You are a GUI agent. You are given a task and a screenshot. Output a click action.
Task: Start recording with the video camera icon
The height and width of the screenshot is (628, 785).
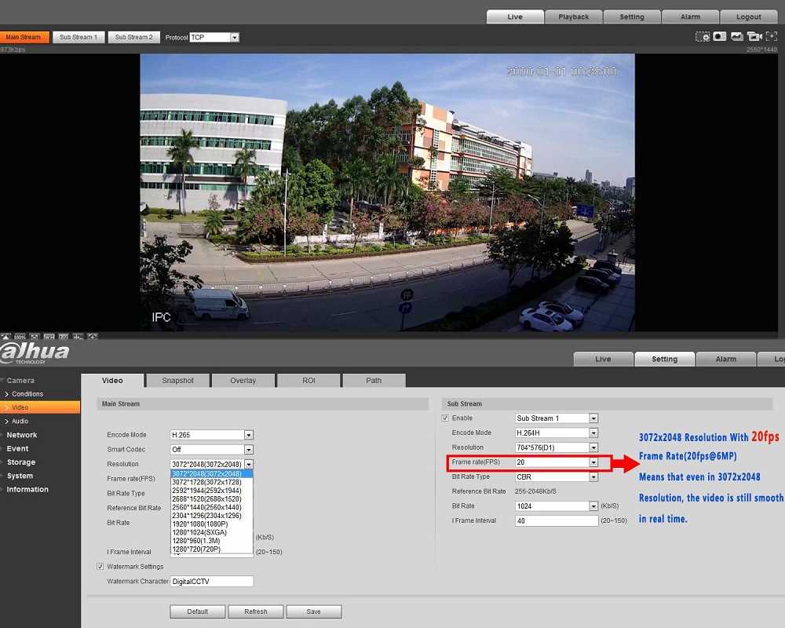(x=754, y=36)
